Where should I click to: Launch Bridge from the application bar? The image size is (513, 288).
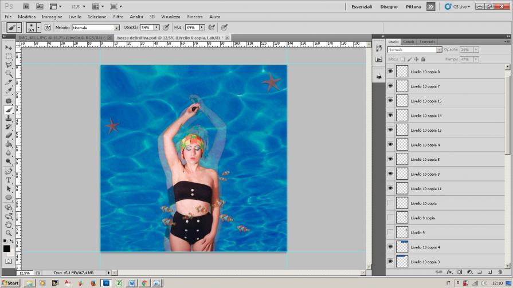[27, 6]
